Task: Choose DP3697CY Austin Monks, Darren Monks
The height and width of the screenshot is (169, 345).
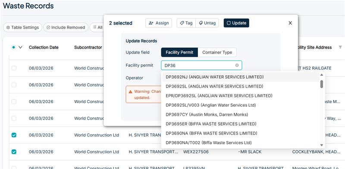Action: [x=241, y=114]
